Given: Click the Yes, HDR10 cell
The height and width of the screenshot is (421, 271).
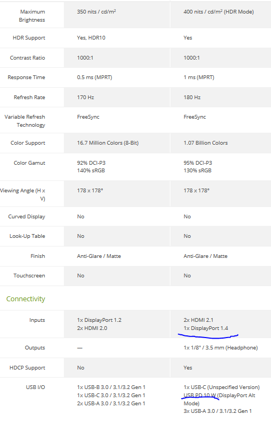Looking at the screenshot, I should pos(91,37).
